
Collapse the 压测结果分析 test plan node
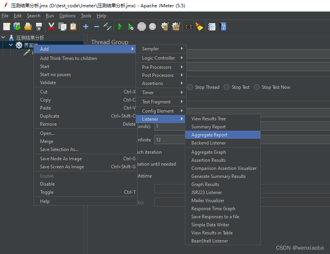coord(3,37)
